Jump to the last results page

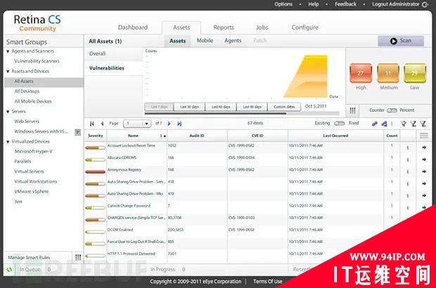(x=179, y=124)
